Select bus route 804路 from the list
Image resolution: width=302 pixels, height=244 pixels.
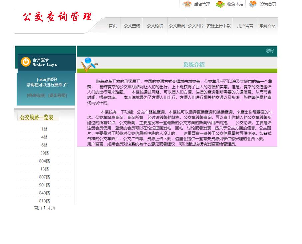[x=44, y=161]
